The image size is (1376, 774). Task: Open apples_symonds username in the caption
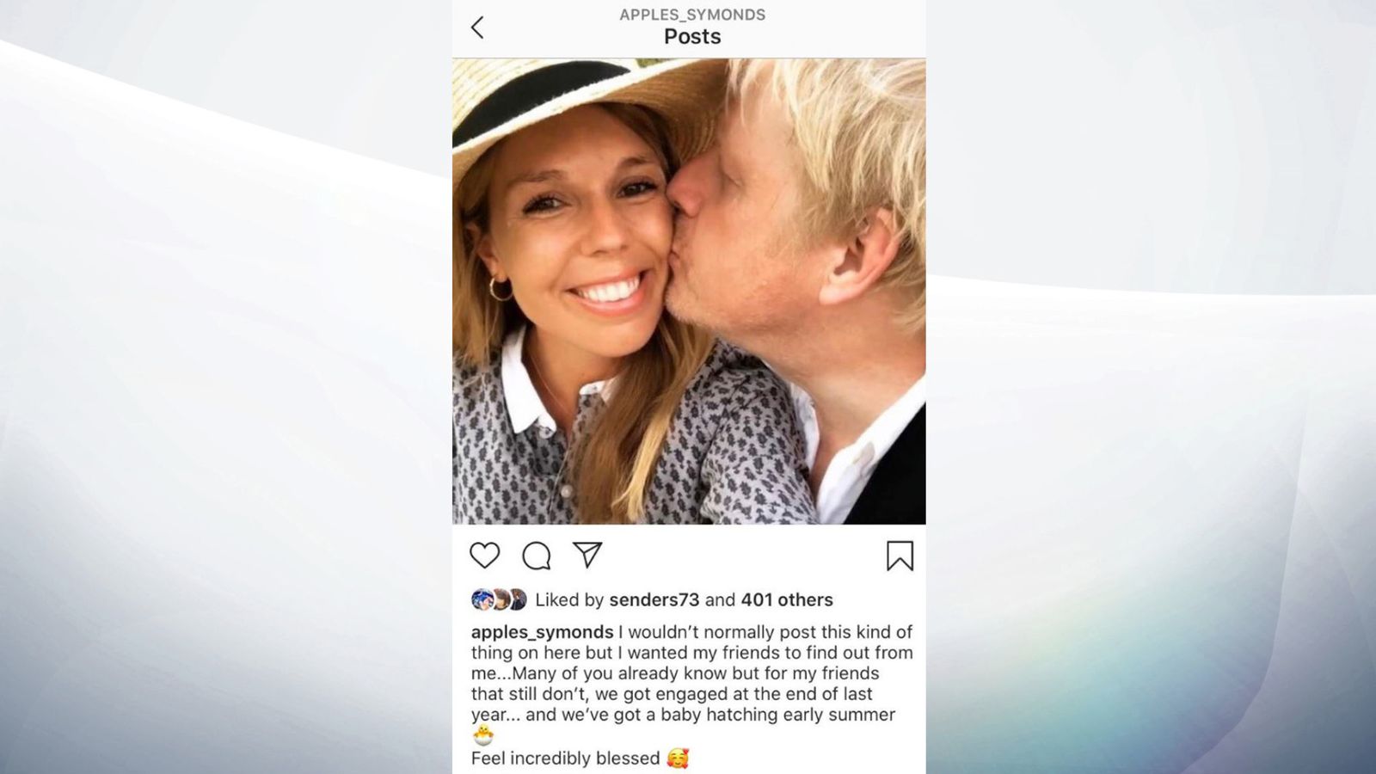(x=542, y=632)
